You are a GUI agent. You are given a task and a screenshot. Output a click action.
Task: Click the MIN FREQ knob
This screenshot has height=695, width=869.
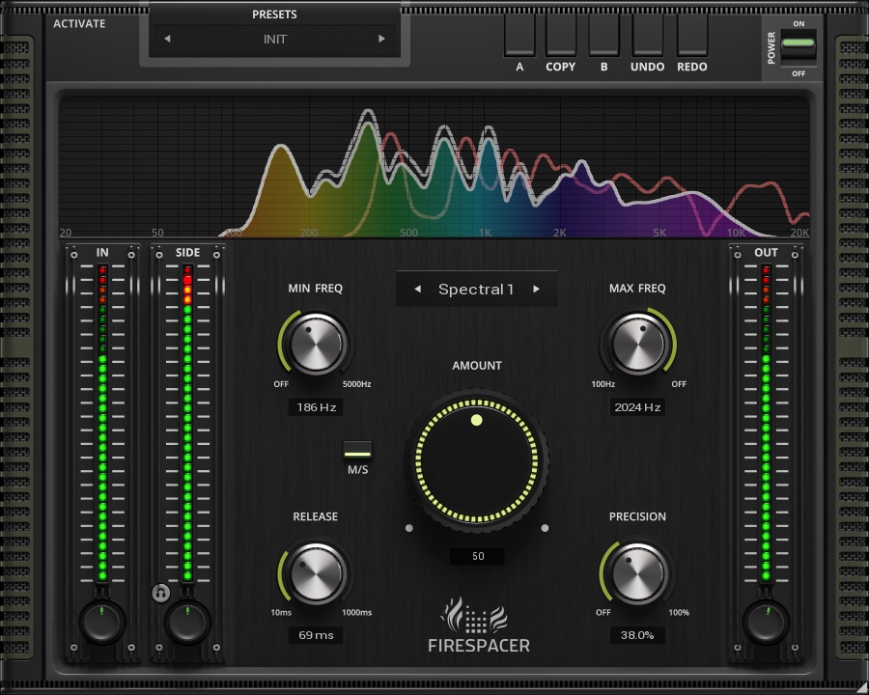click(315, 345)
